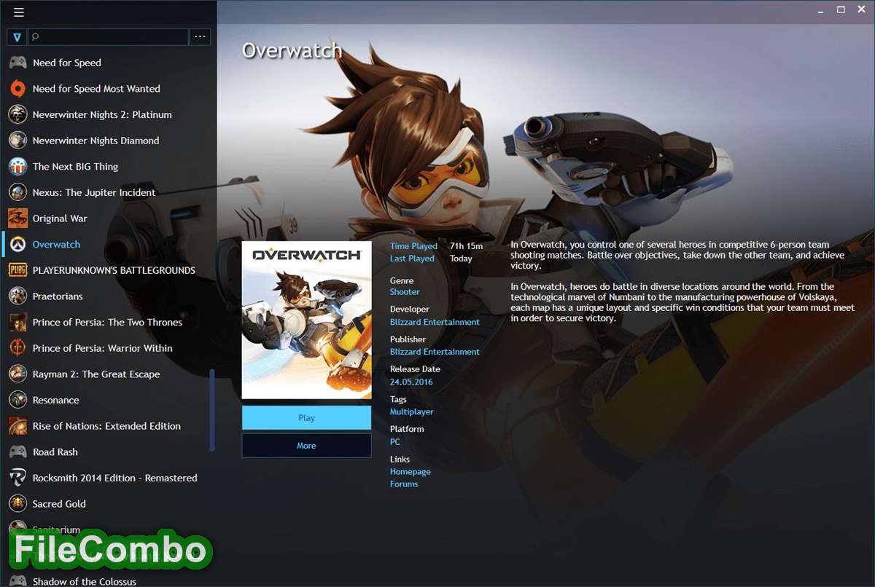Click the PC platform link

395,442
